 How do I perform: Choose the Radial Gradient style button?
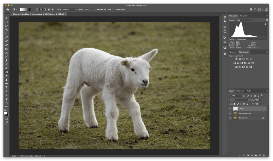41,10
